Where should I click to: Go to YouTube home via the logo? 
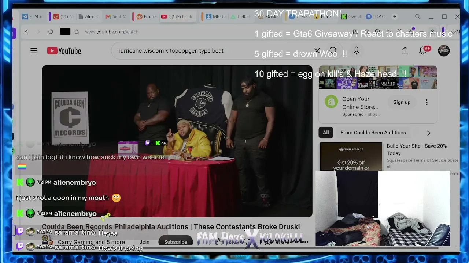[x=64, y=51]
